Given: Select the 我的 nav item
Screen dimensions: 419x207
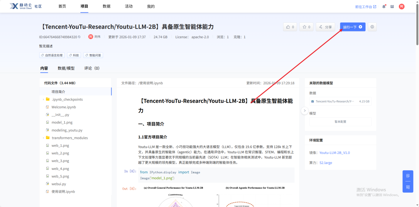Looking at the screenshot, I should point(151,7).
